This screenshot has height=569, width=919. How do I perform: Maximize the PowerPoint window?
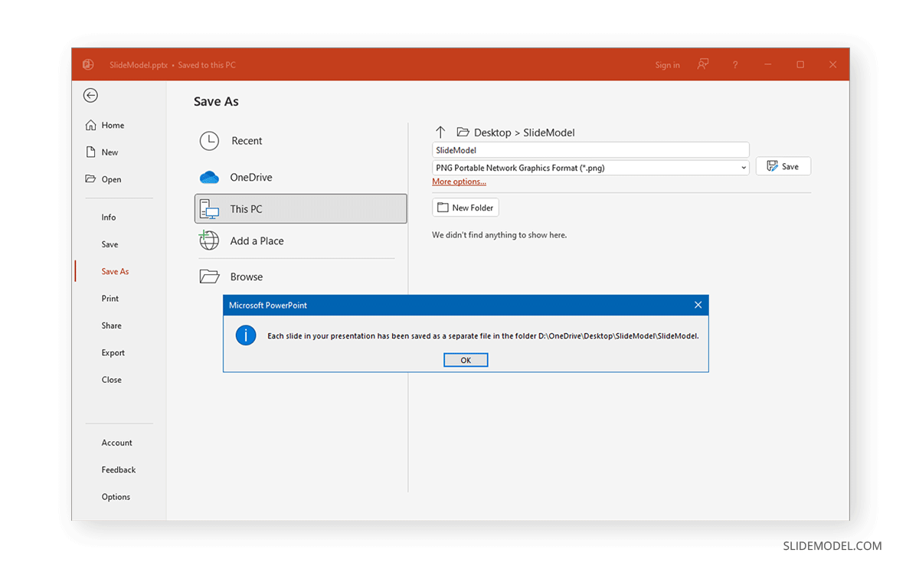pos(800,65)
